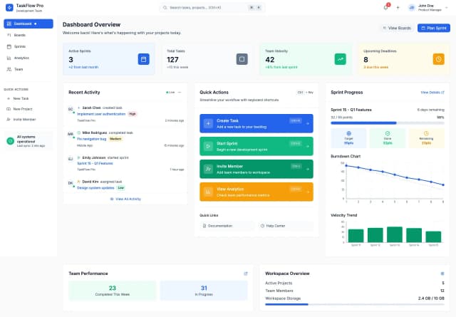Image resolution: width=456 pixels, height=317 pixels.
Task: Open Team Performance external link icon
Action: [246, 273]
